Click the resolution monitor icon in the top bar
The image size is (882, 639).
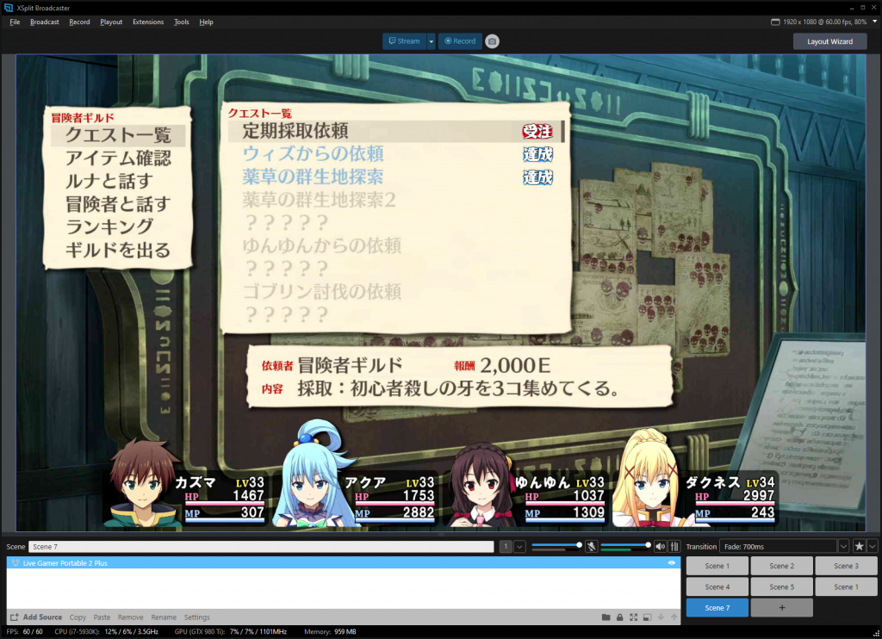pos(775,22)
